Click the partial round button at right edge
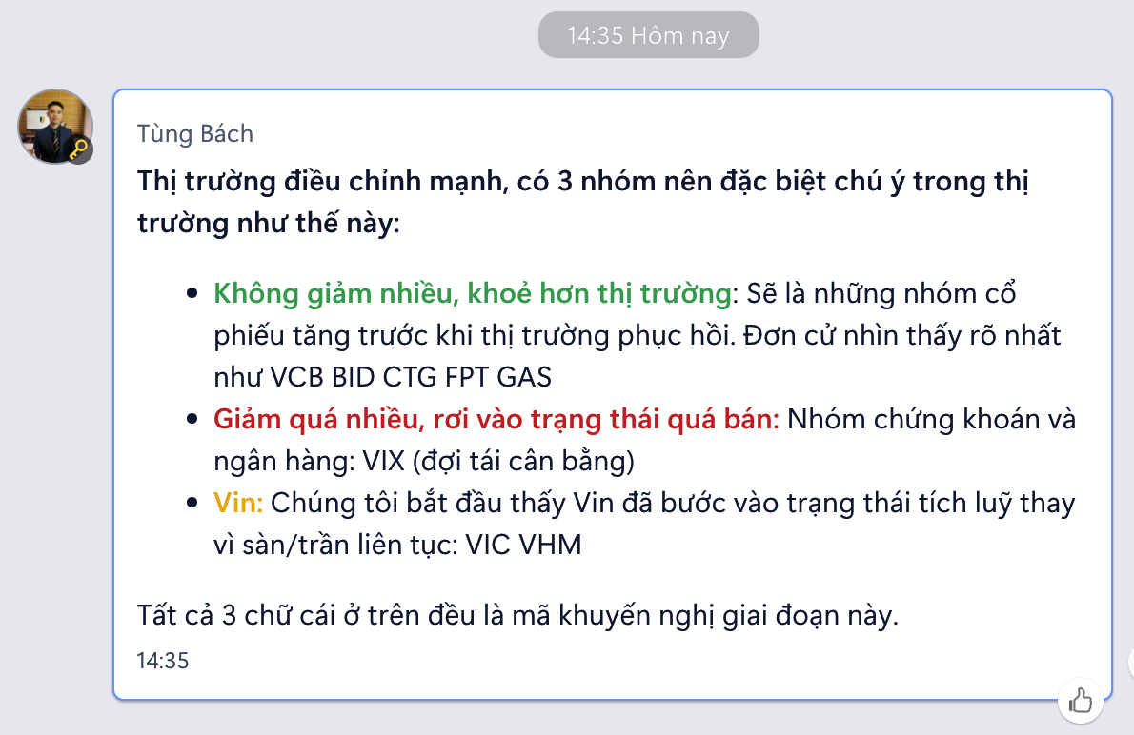 point(1131,662)
